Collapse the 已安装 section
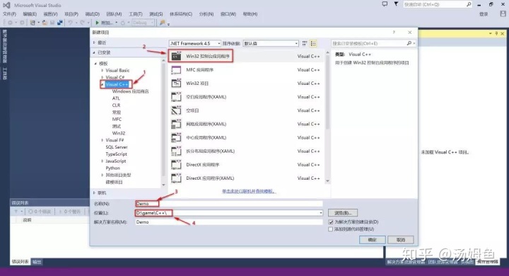Viewport: 509px width, 276px height. point(95,52)
